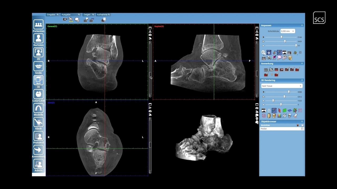The image size is (337, 189).
Task: Toggle the PreSet checkbox in Objektbrowser
Action: point(302,129)
